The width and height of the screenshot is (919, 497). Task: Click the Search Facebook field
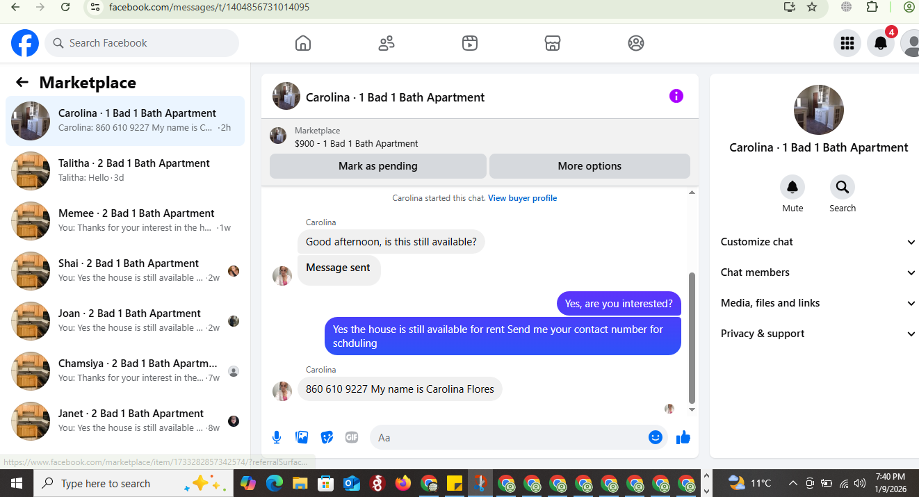(x=142, y=43)
